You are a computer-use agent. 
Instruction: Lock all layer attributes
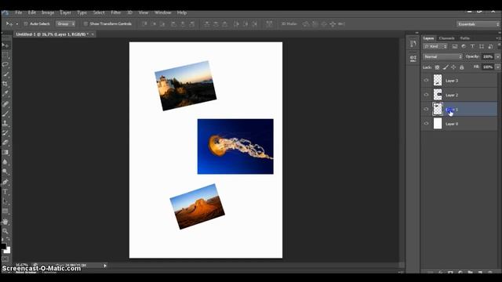462,67
